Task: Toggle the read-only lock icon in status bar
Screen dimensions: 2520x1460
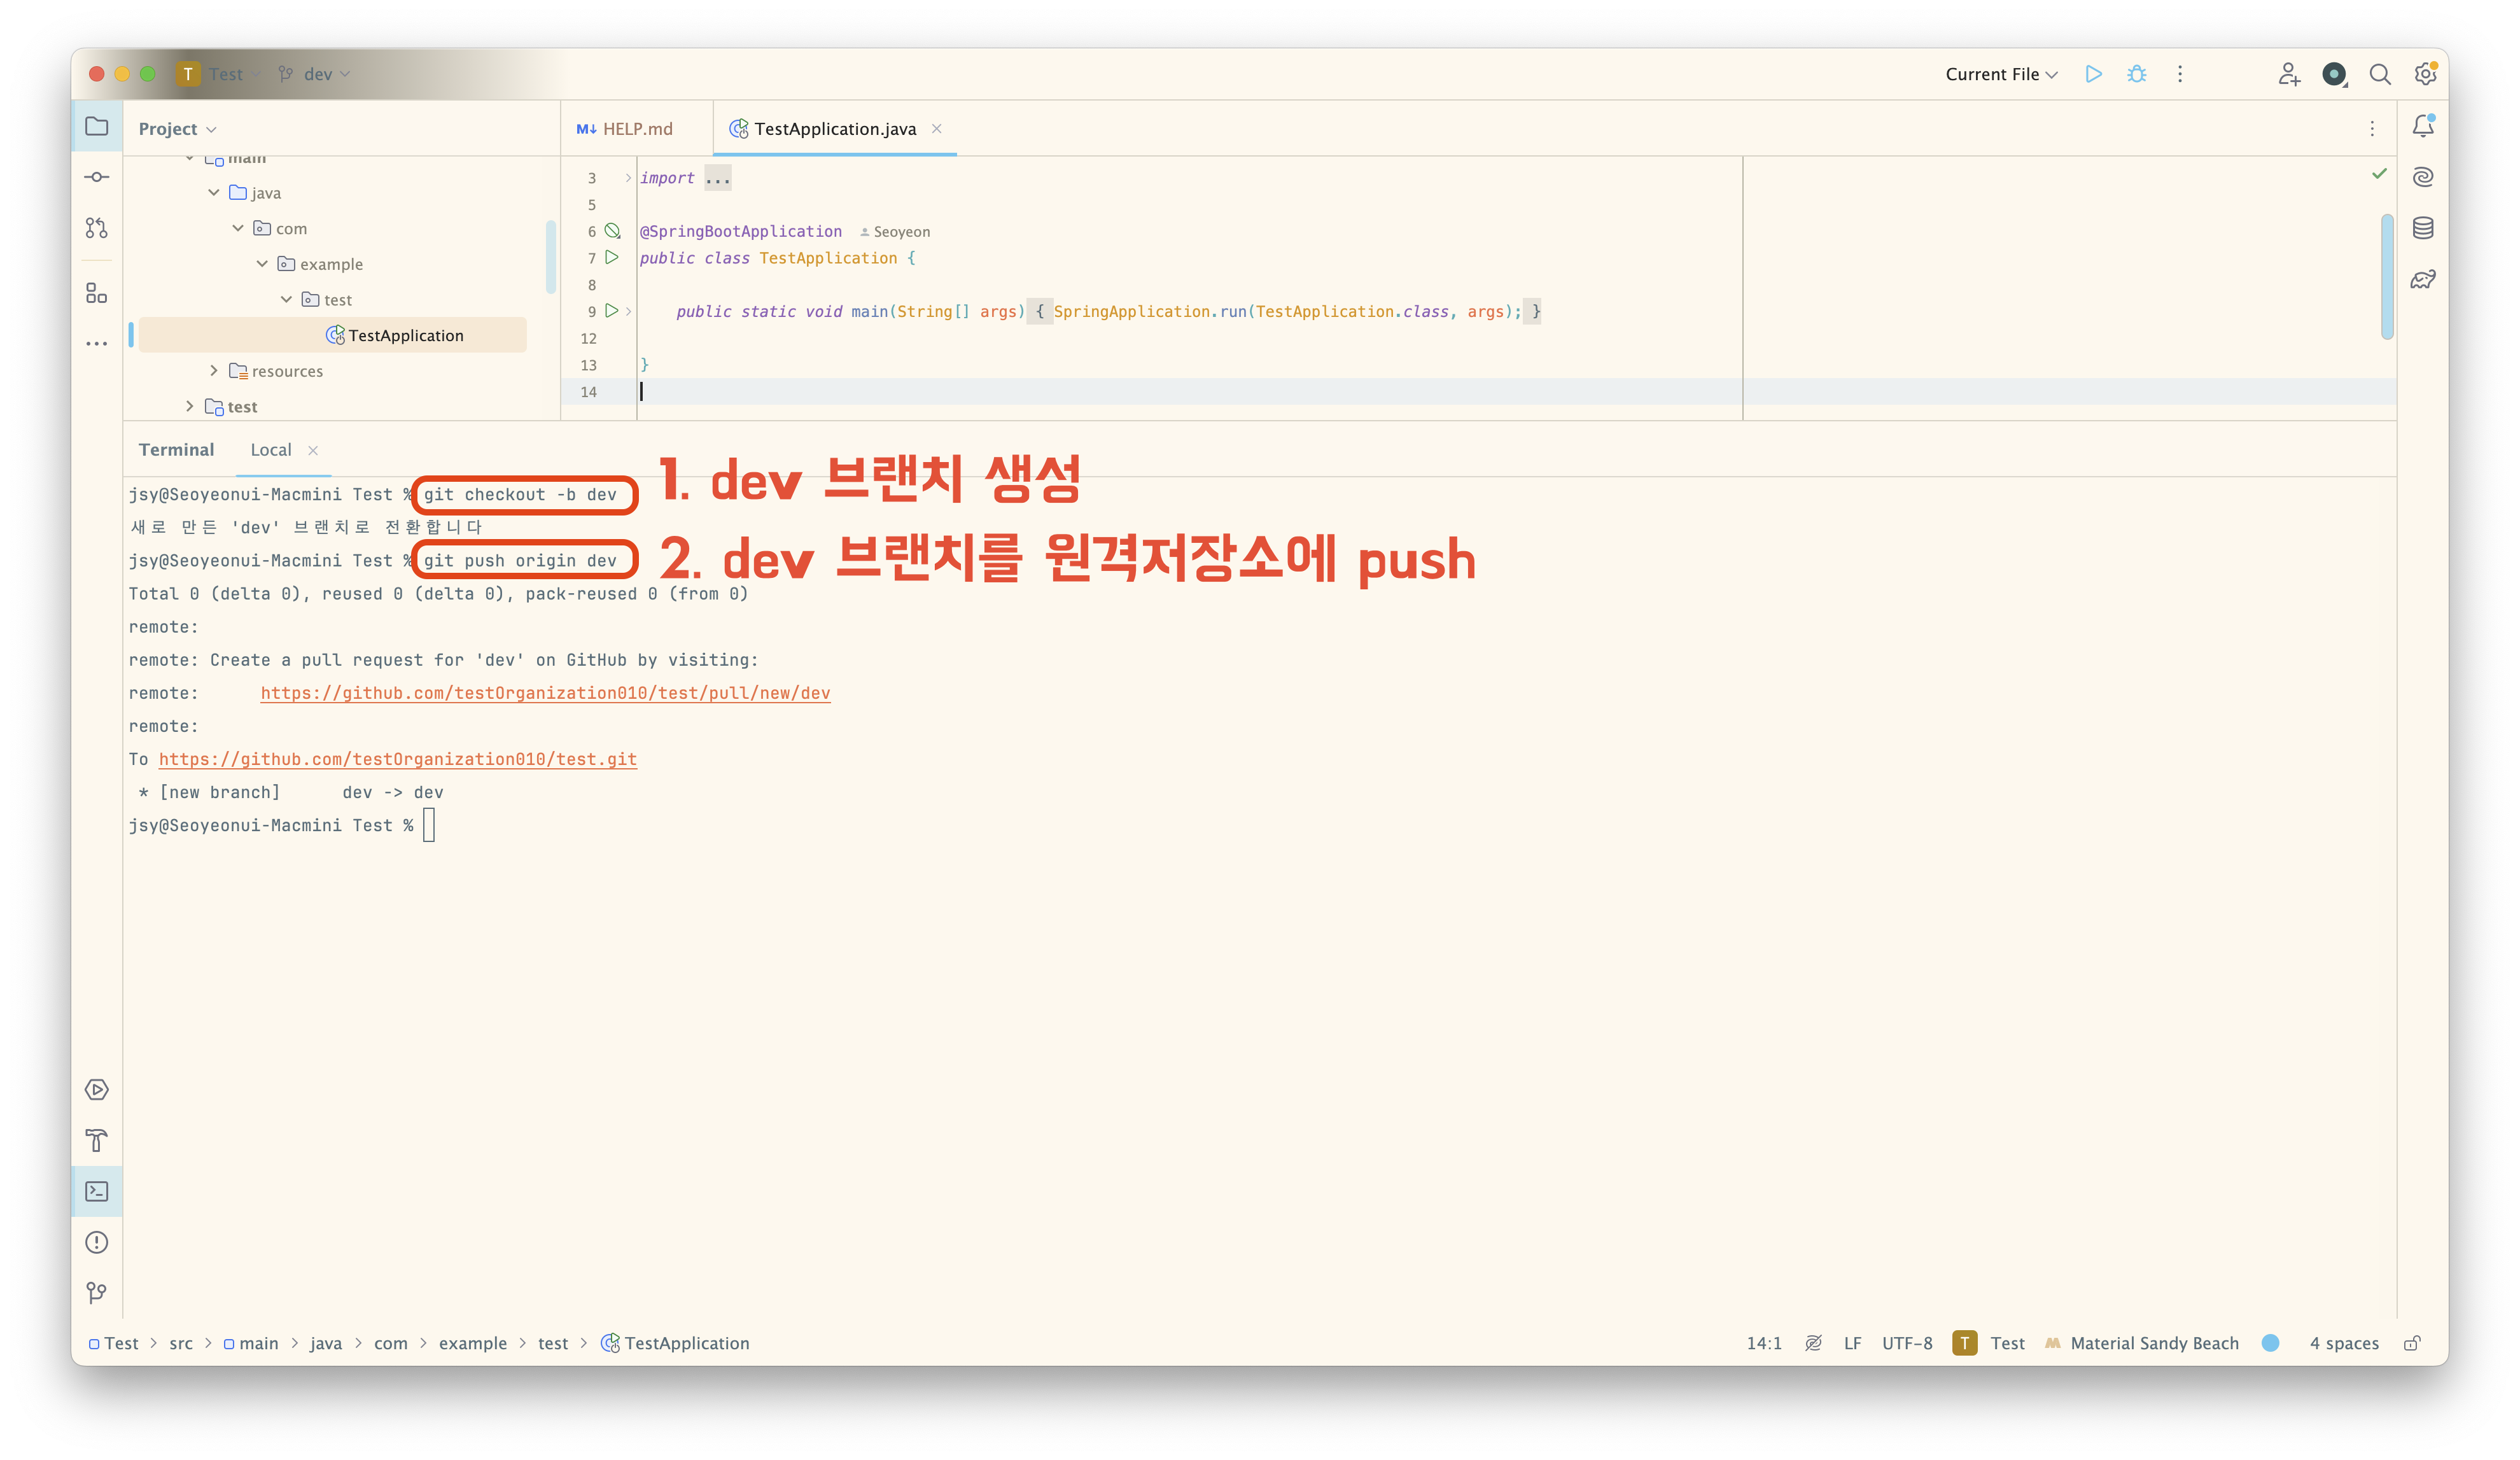Action: [x=2411, y=1343]
